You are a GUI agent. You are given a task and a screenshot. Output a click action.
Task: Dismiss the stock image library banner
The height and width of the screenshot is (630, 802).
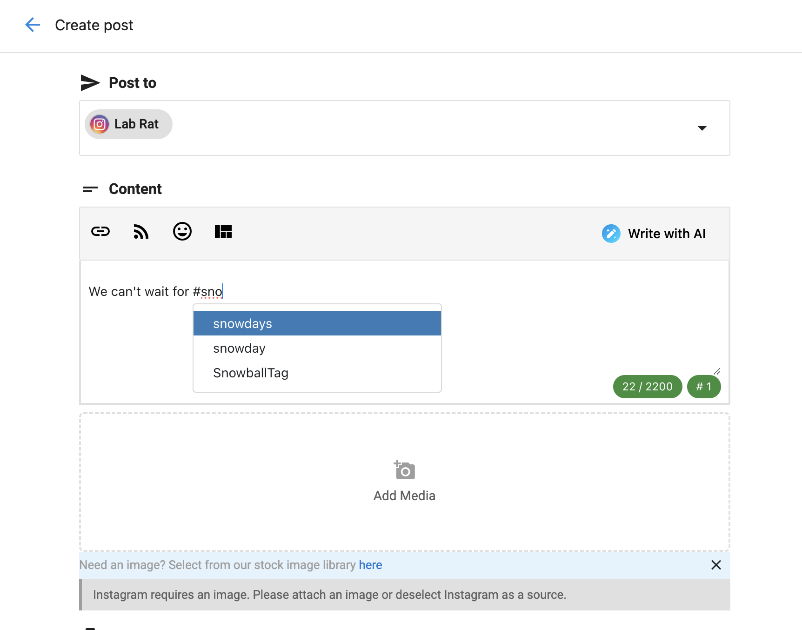tap(716, 565)
